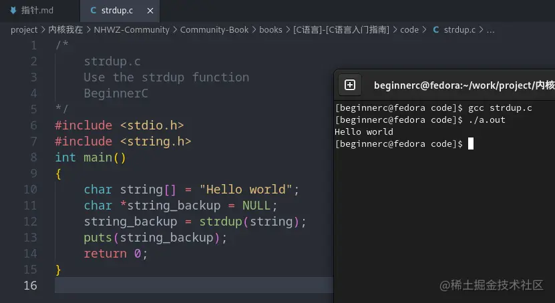Click 'strdup(string)' call on line 12
Screen dimensions: 555x303
[x=250, y=222]
